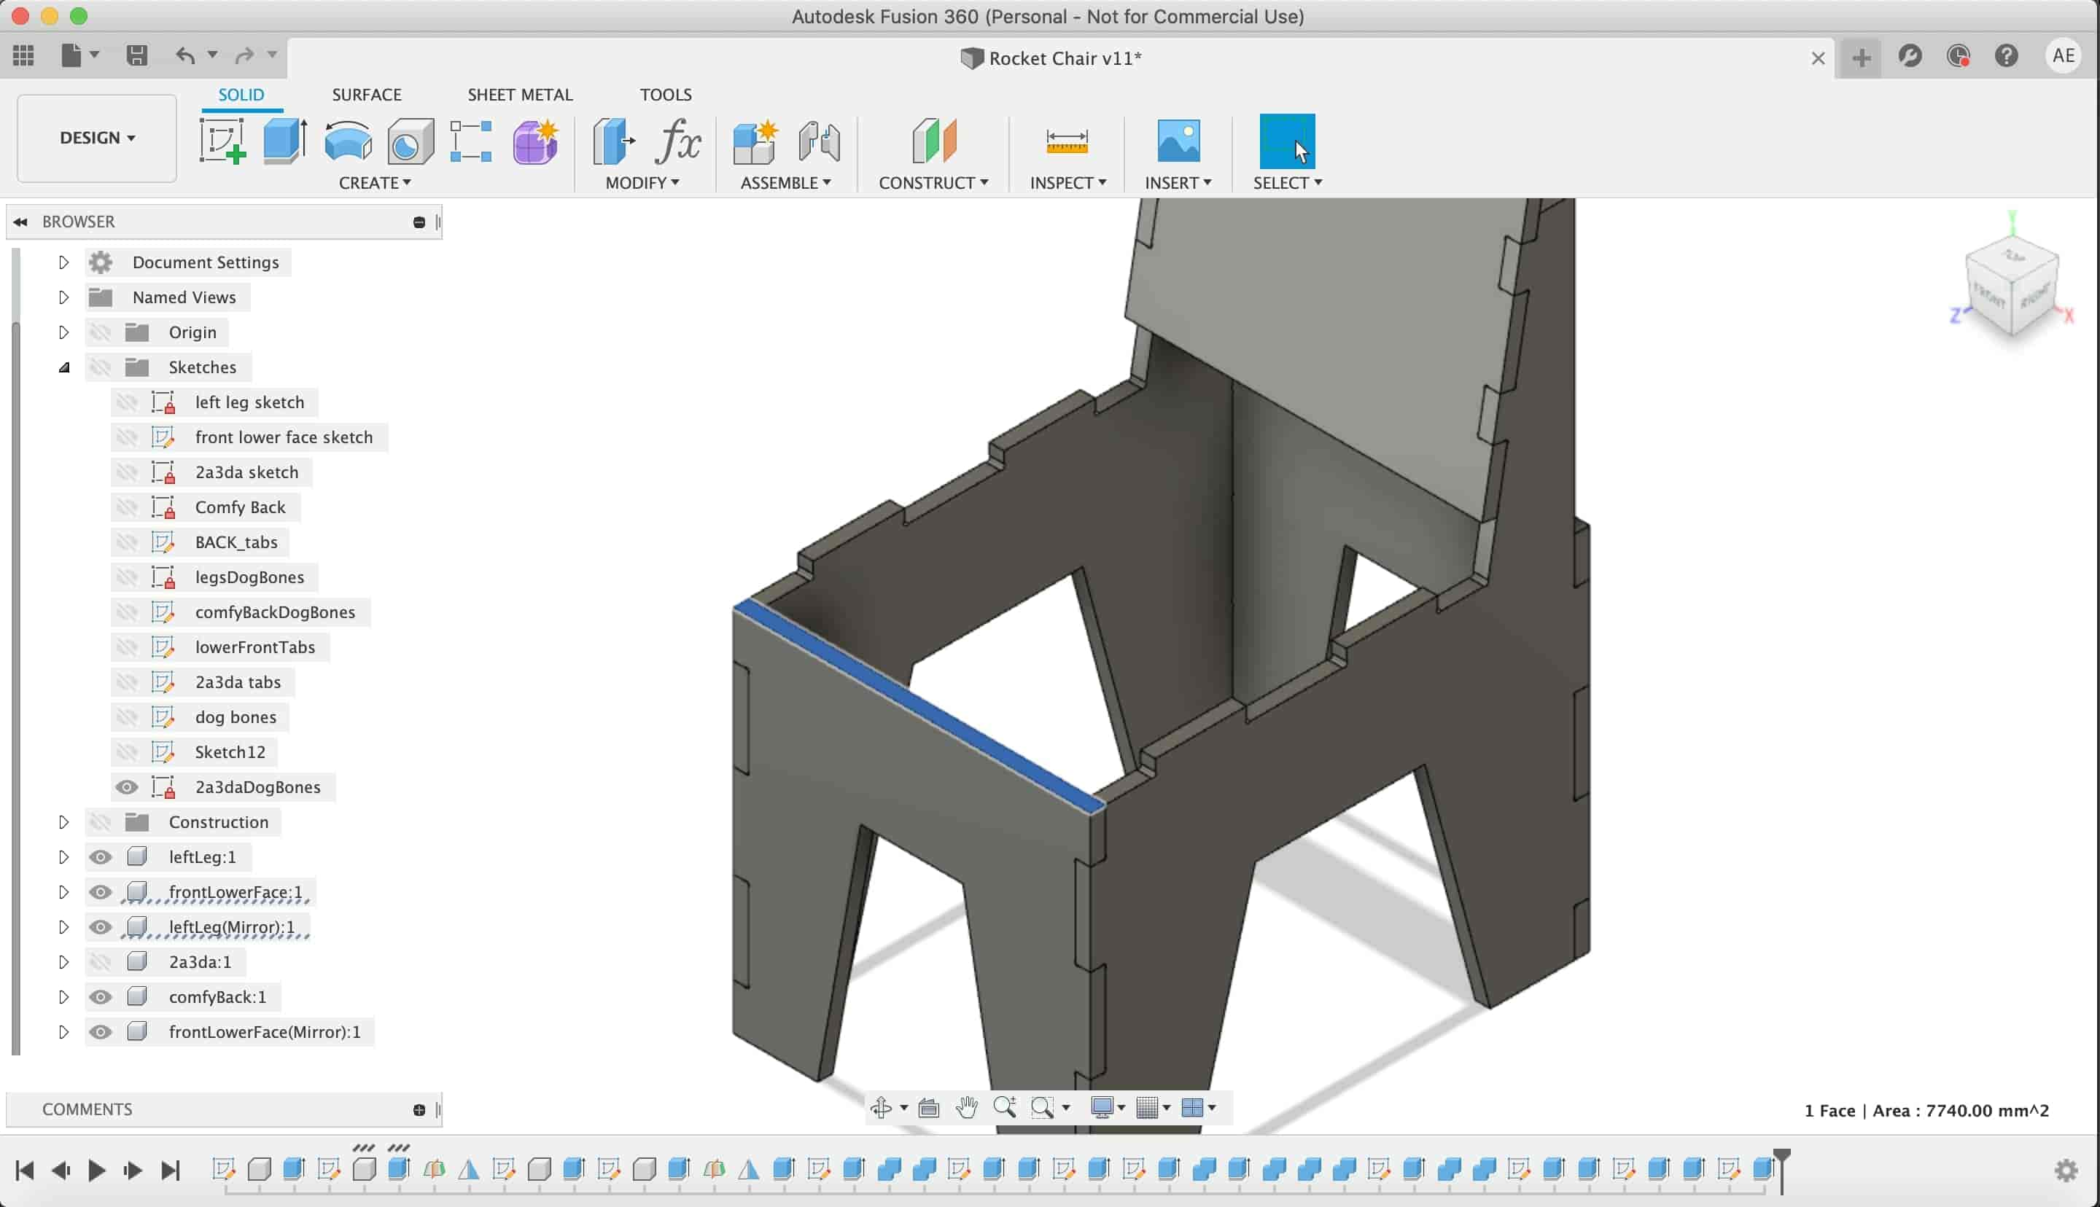Screen dimensions: 2100x1207
Task: Open the data panel grid icon
Action: (23, 55)
